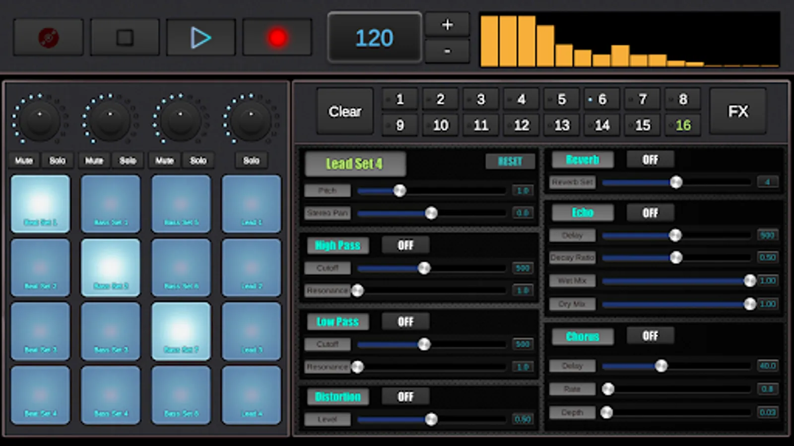
Task: Clear the current pattern
Action: (x=344, y=111)
